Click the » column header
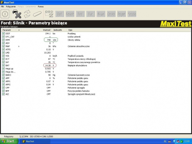This screenshot has width=192, height=144. 19,30
